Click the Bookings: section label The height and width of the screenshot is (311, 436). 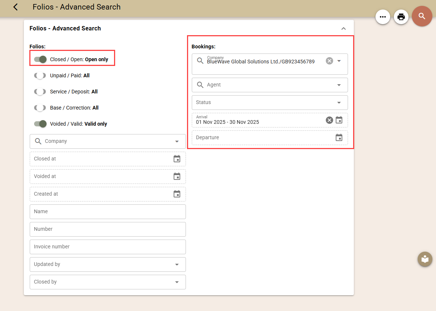pyautogui.click(x=204, y=47)
